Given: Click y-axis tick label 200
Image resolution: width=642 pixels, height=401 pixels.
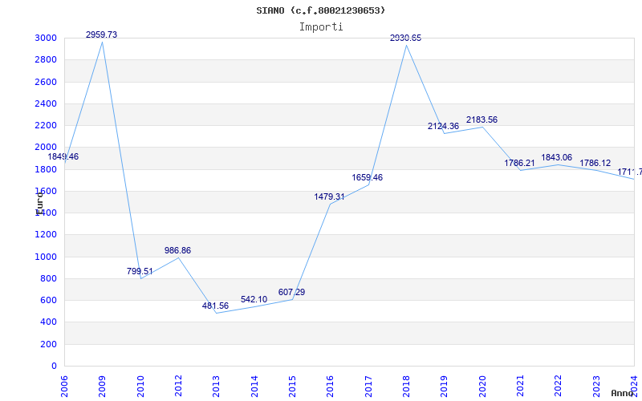Looking at the screenshot, I should click(x=48, y=344).
